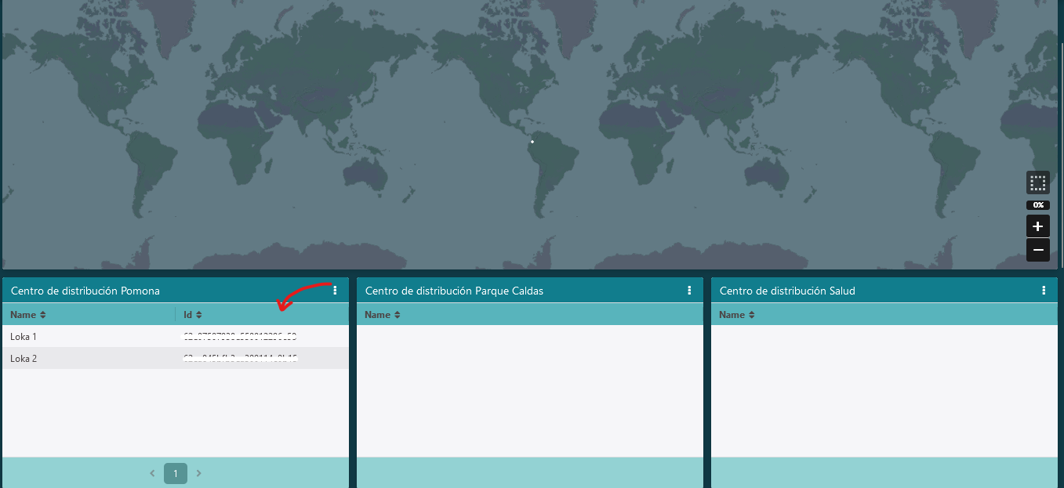The image size is (1064, 488).
Task: Sort Pomona table by Name column
Action: pyautogui.click(x=28, y=315)
